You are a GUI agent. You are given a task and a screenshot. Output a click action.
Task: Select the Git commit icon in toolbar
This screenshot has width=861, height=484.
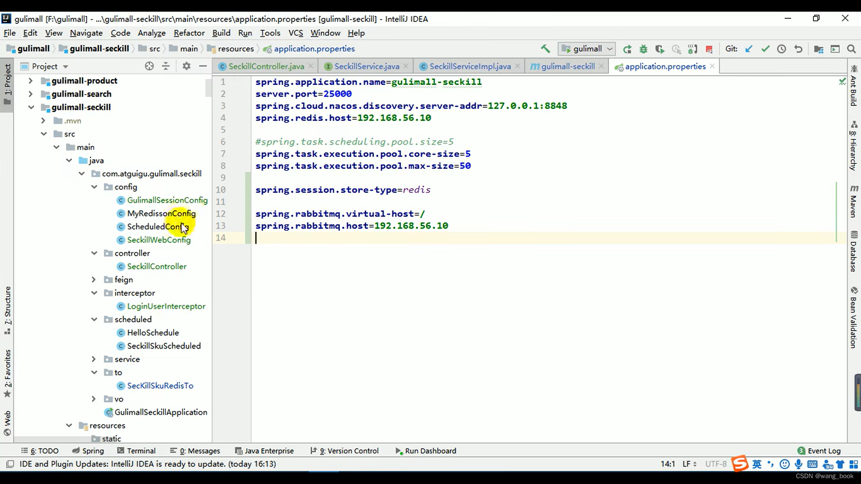765,48
